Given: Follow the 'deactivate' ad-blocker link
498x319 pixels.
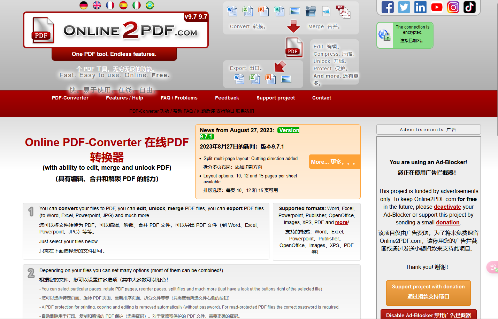Looking at the screenshot, I should click(x=447, y=207).
